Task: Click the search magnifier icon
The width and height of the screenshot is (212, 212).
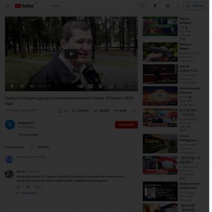Action: [x=142, y=6]
